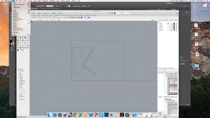210x118 pixels.
Task: Switch to Illustrator in the dock
Action: [x=122, y=115]
